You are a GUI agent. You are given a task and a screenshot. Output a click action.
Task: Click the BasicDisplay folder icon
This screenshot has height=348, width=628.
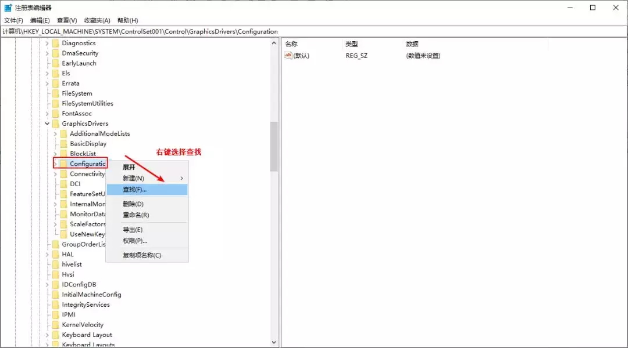coord(64,143)
